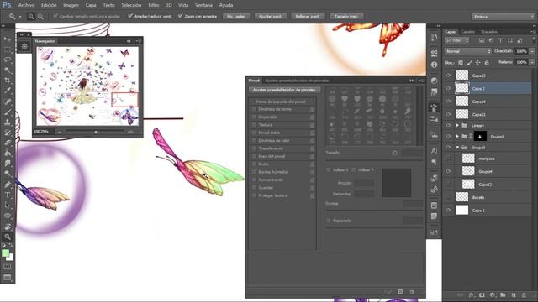Viewport: 538px width, 302px height.
Task: Select the Brush tool in toolbar
Action: pyautogui.click(x=8, y=112)
